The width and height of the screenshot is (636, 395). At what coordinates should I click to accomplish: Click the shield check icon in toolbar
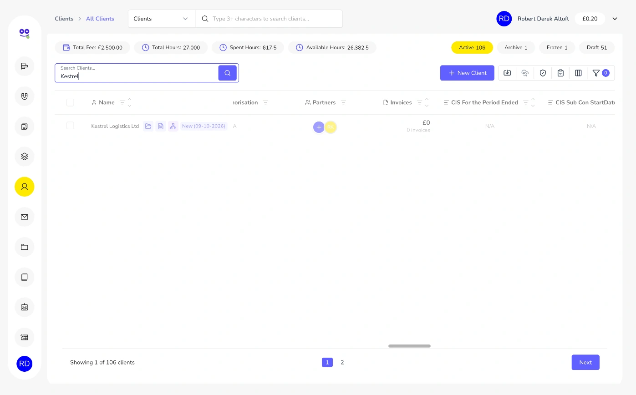[x=543, y=73]
